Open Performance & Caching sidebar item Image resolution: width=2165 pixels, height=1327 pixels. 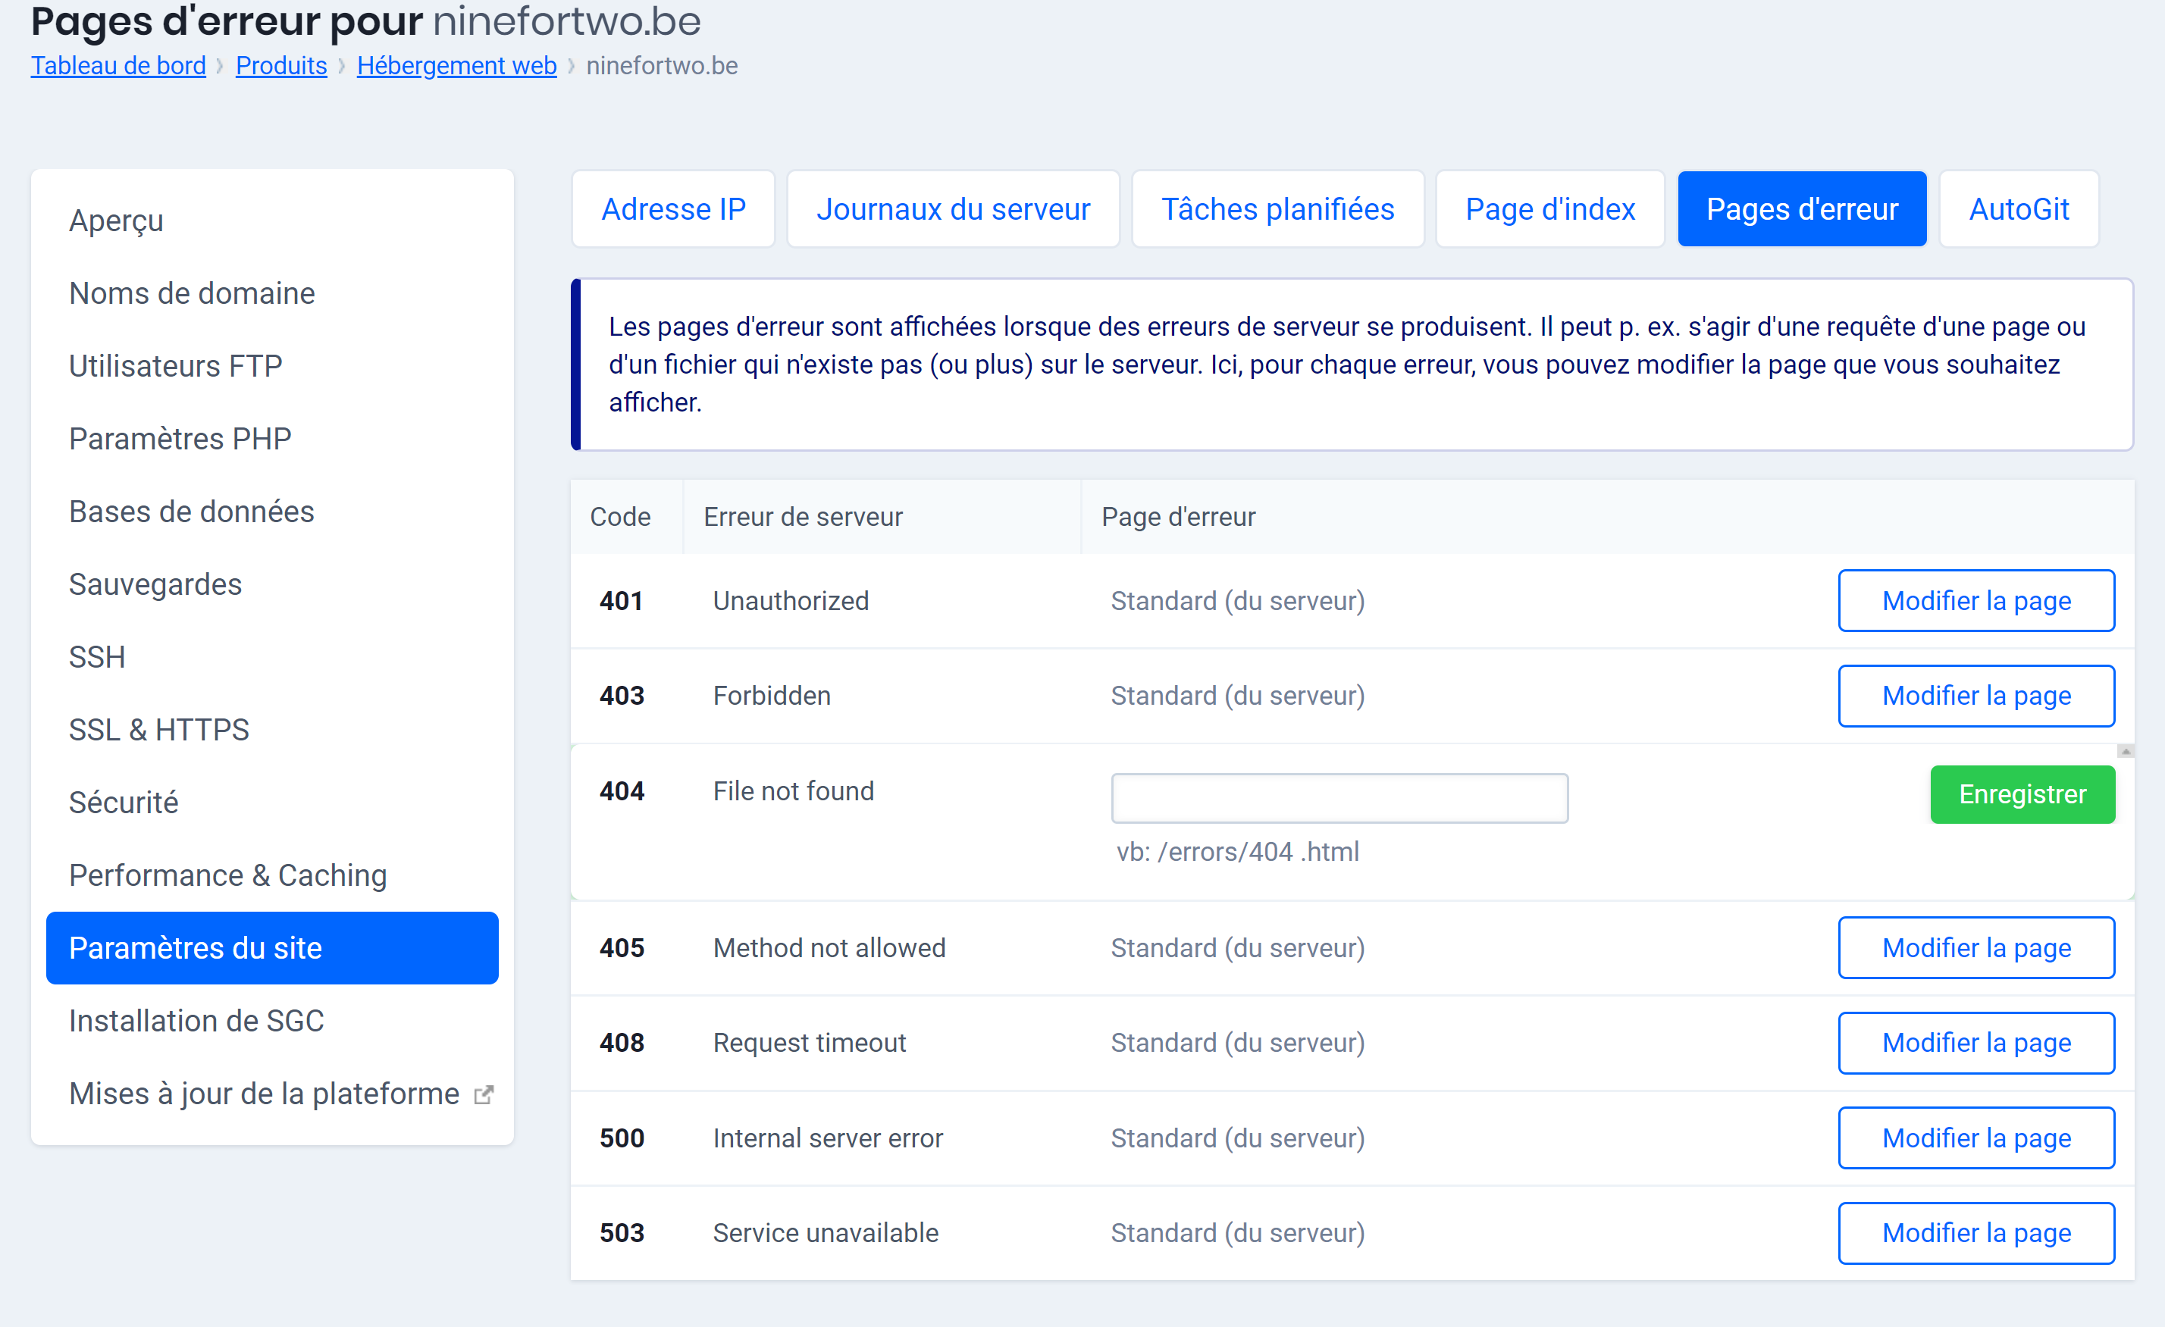pos(227,875)
